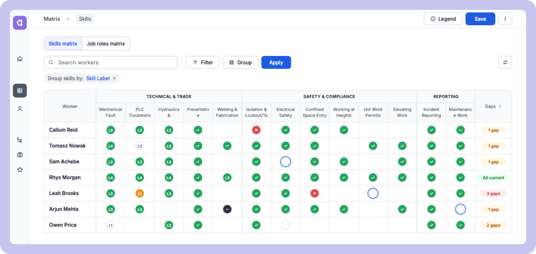Click Leah Brooks' orange L1 PLC badge
This screenshot has width=536, height=254.
pos(139,193)
